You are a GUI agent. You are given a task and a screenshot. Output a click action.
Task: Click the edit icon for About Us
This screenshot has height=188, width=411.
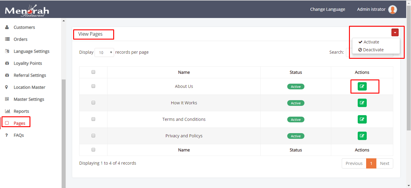[362, 86]
